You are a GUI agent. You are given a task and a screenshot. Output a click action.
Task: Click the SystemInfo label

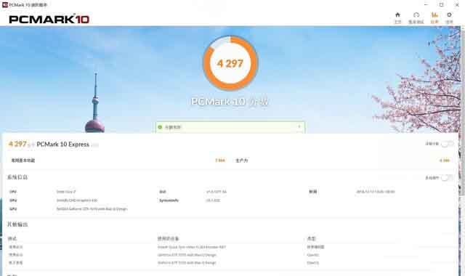[169, 200]
